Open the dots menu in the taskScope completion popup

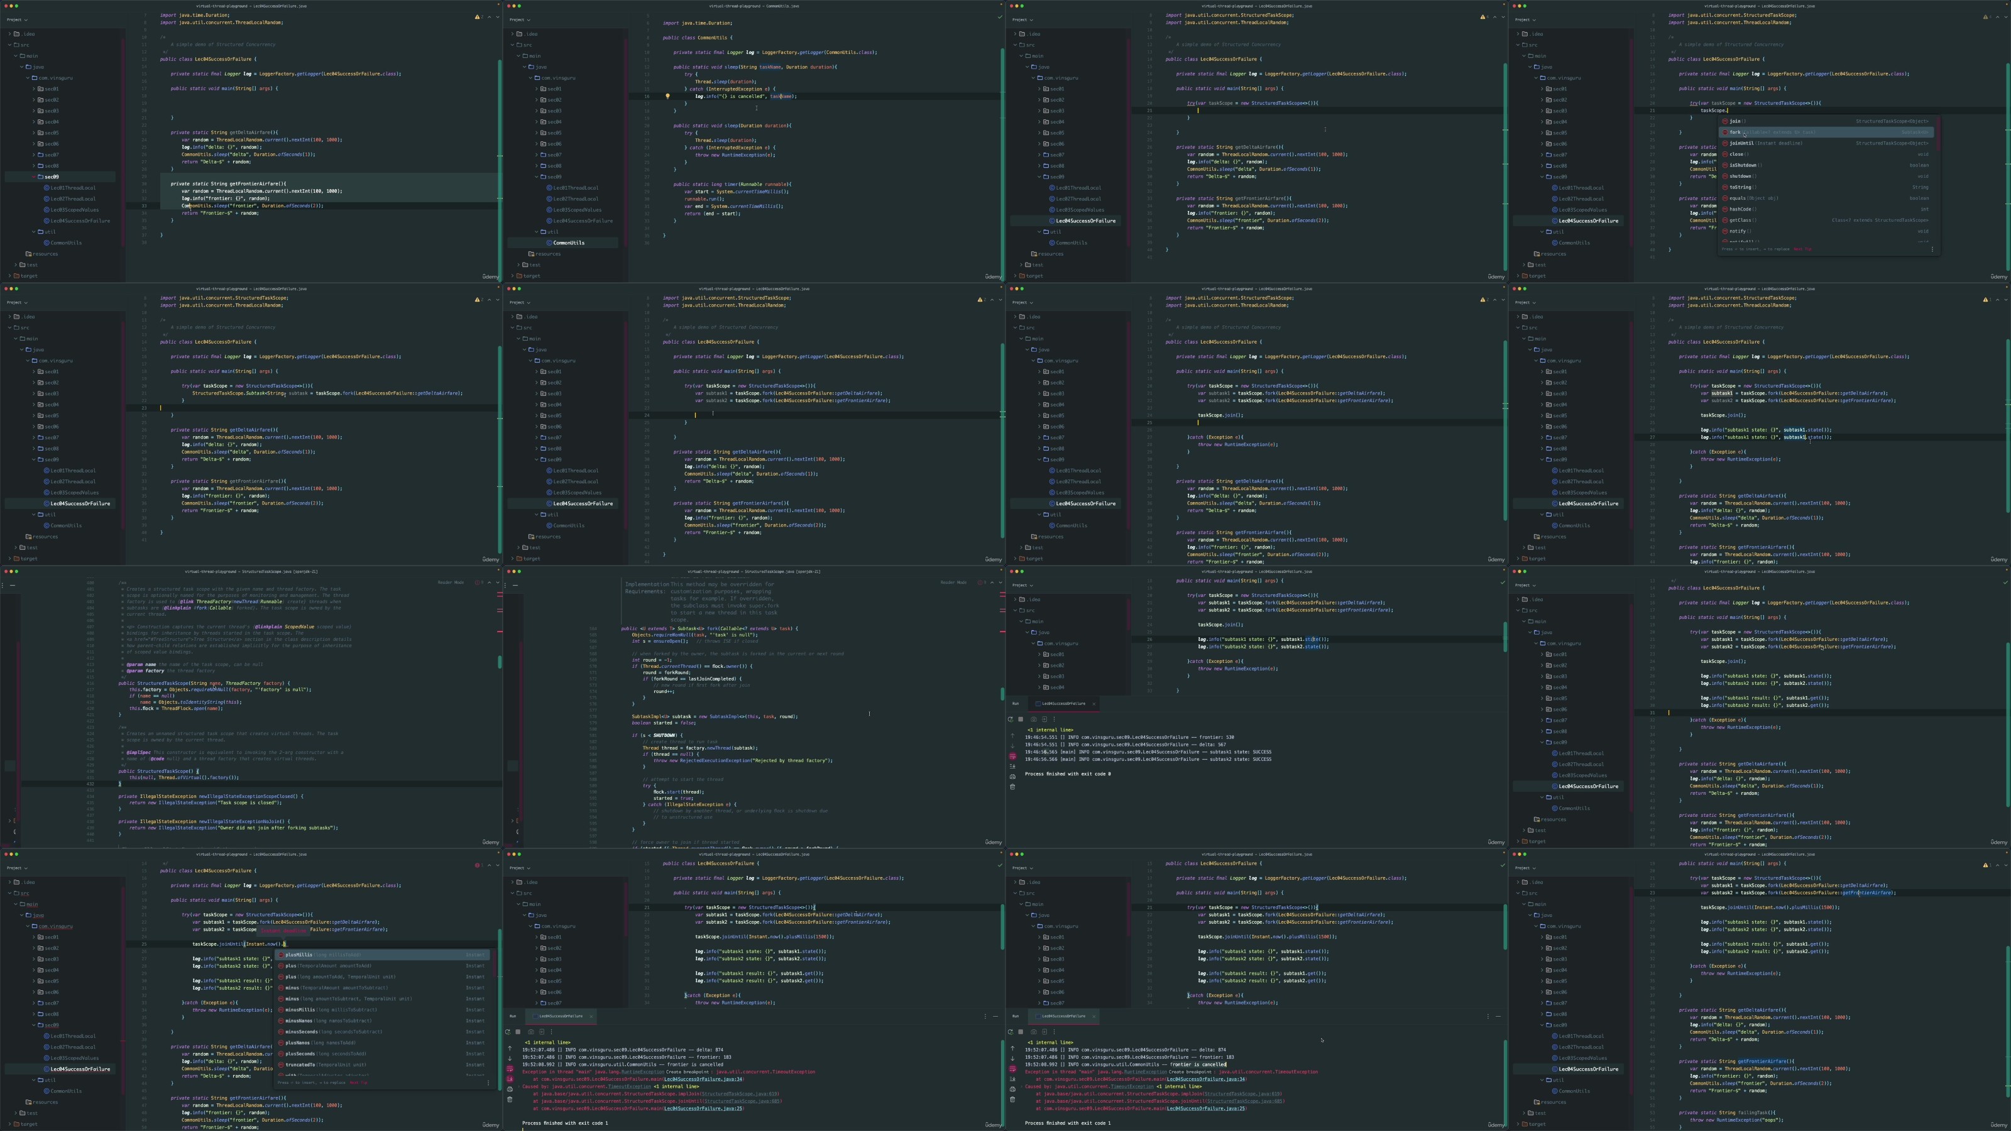[x=1932, y=249]
